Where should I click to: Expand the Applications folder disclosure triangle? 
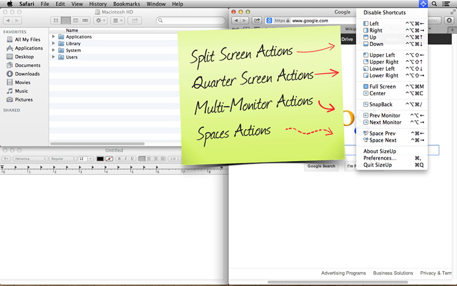pyautogui.click(x=54, y=37)
